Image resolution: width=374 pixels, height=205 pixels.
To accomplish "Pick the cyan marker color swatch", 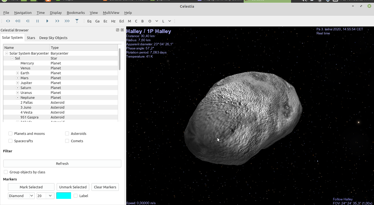I will coord(64,196).
